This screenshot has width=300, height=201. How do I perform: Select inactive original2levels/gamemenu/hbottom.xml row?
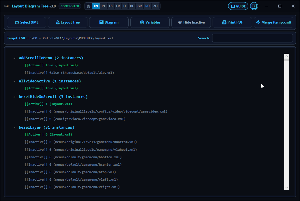click(81, 142)
